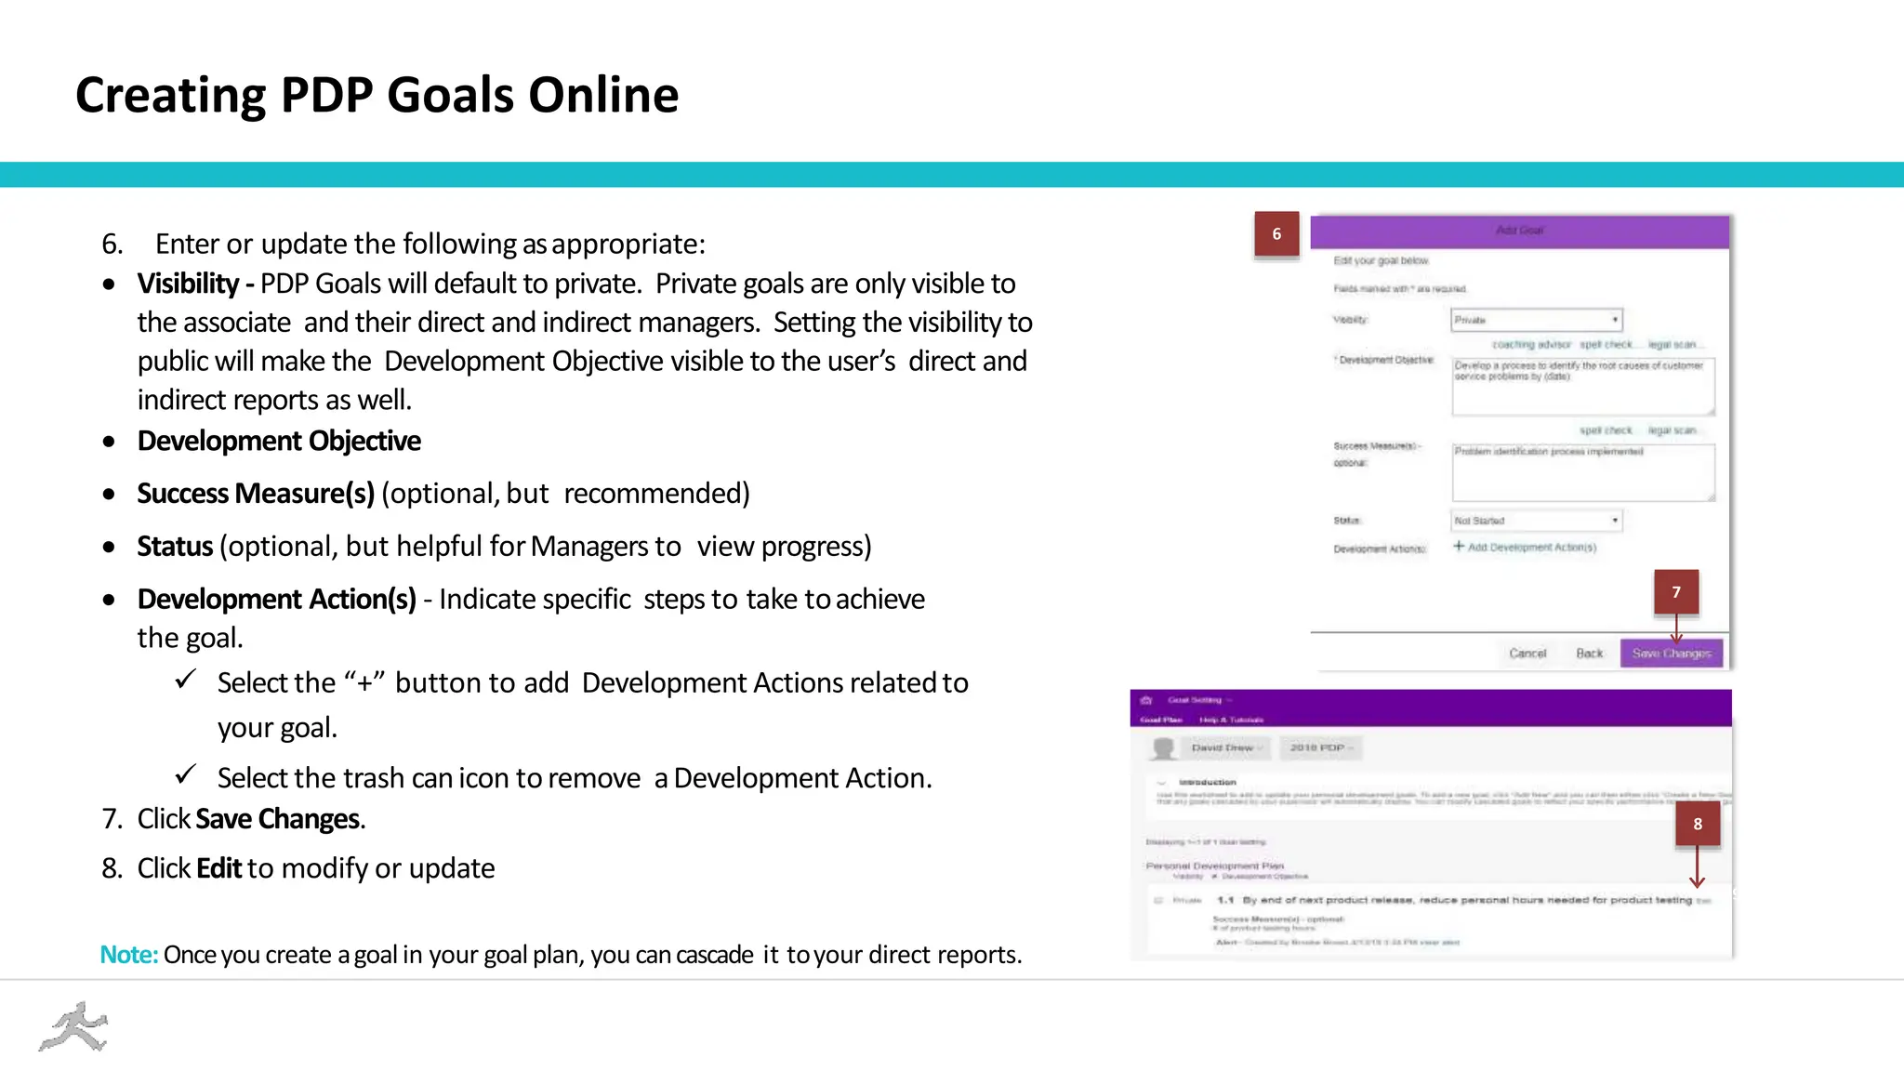Open the Visibility dropdown set to Private
Viewport: 1904px width, 1071px height.
click(1536, 320)
